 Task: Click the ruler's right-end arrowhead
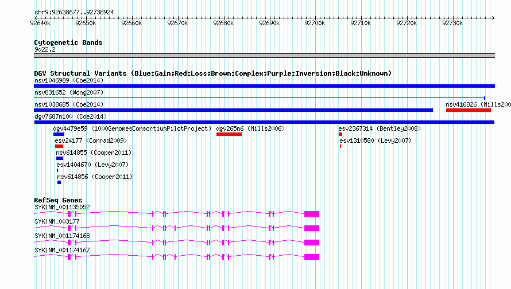(493, 18)
